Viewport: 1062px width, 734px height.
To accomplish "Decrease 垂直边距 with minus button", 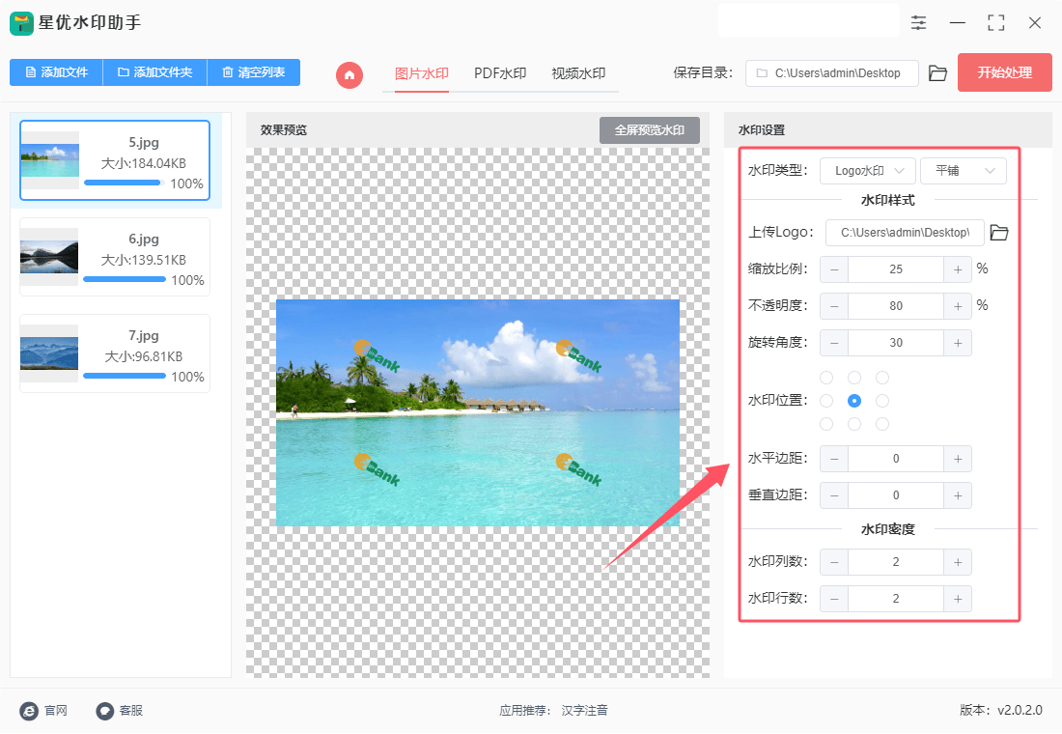I will [834, 495].
